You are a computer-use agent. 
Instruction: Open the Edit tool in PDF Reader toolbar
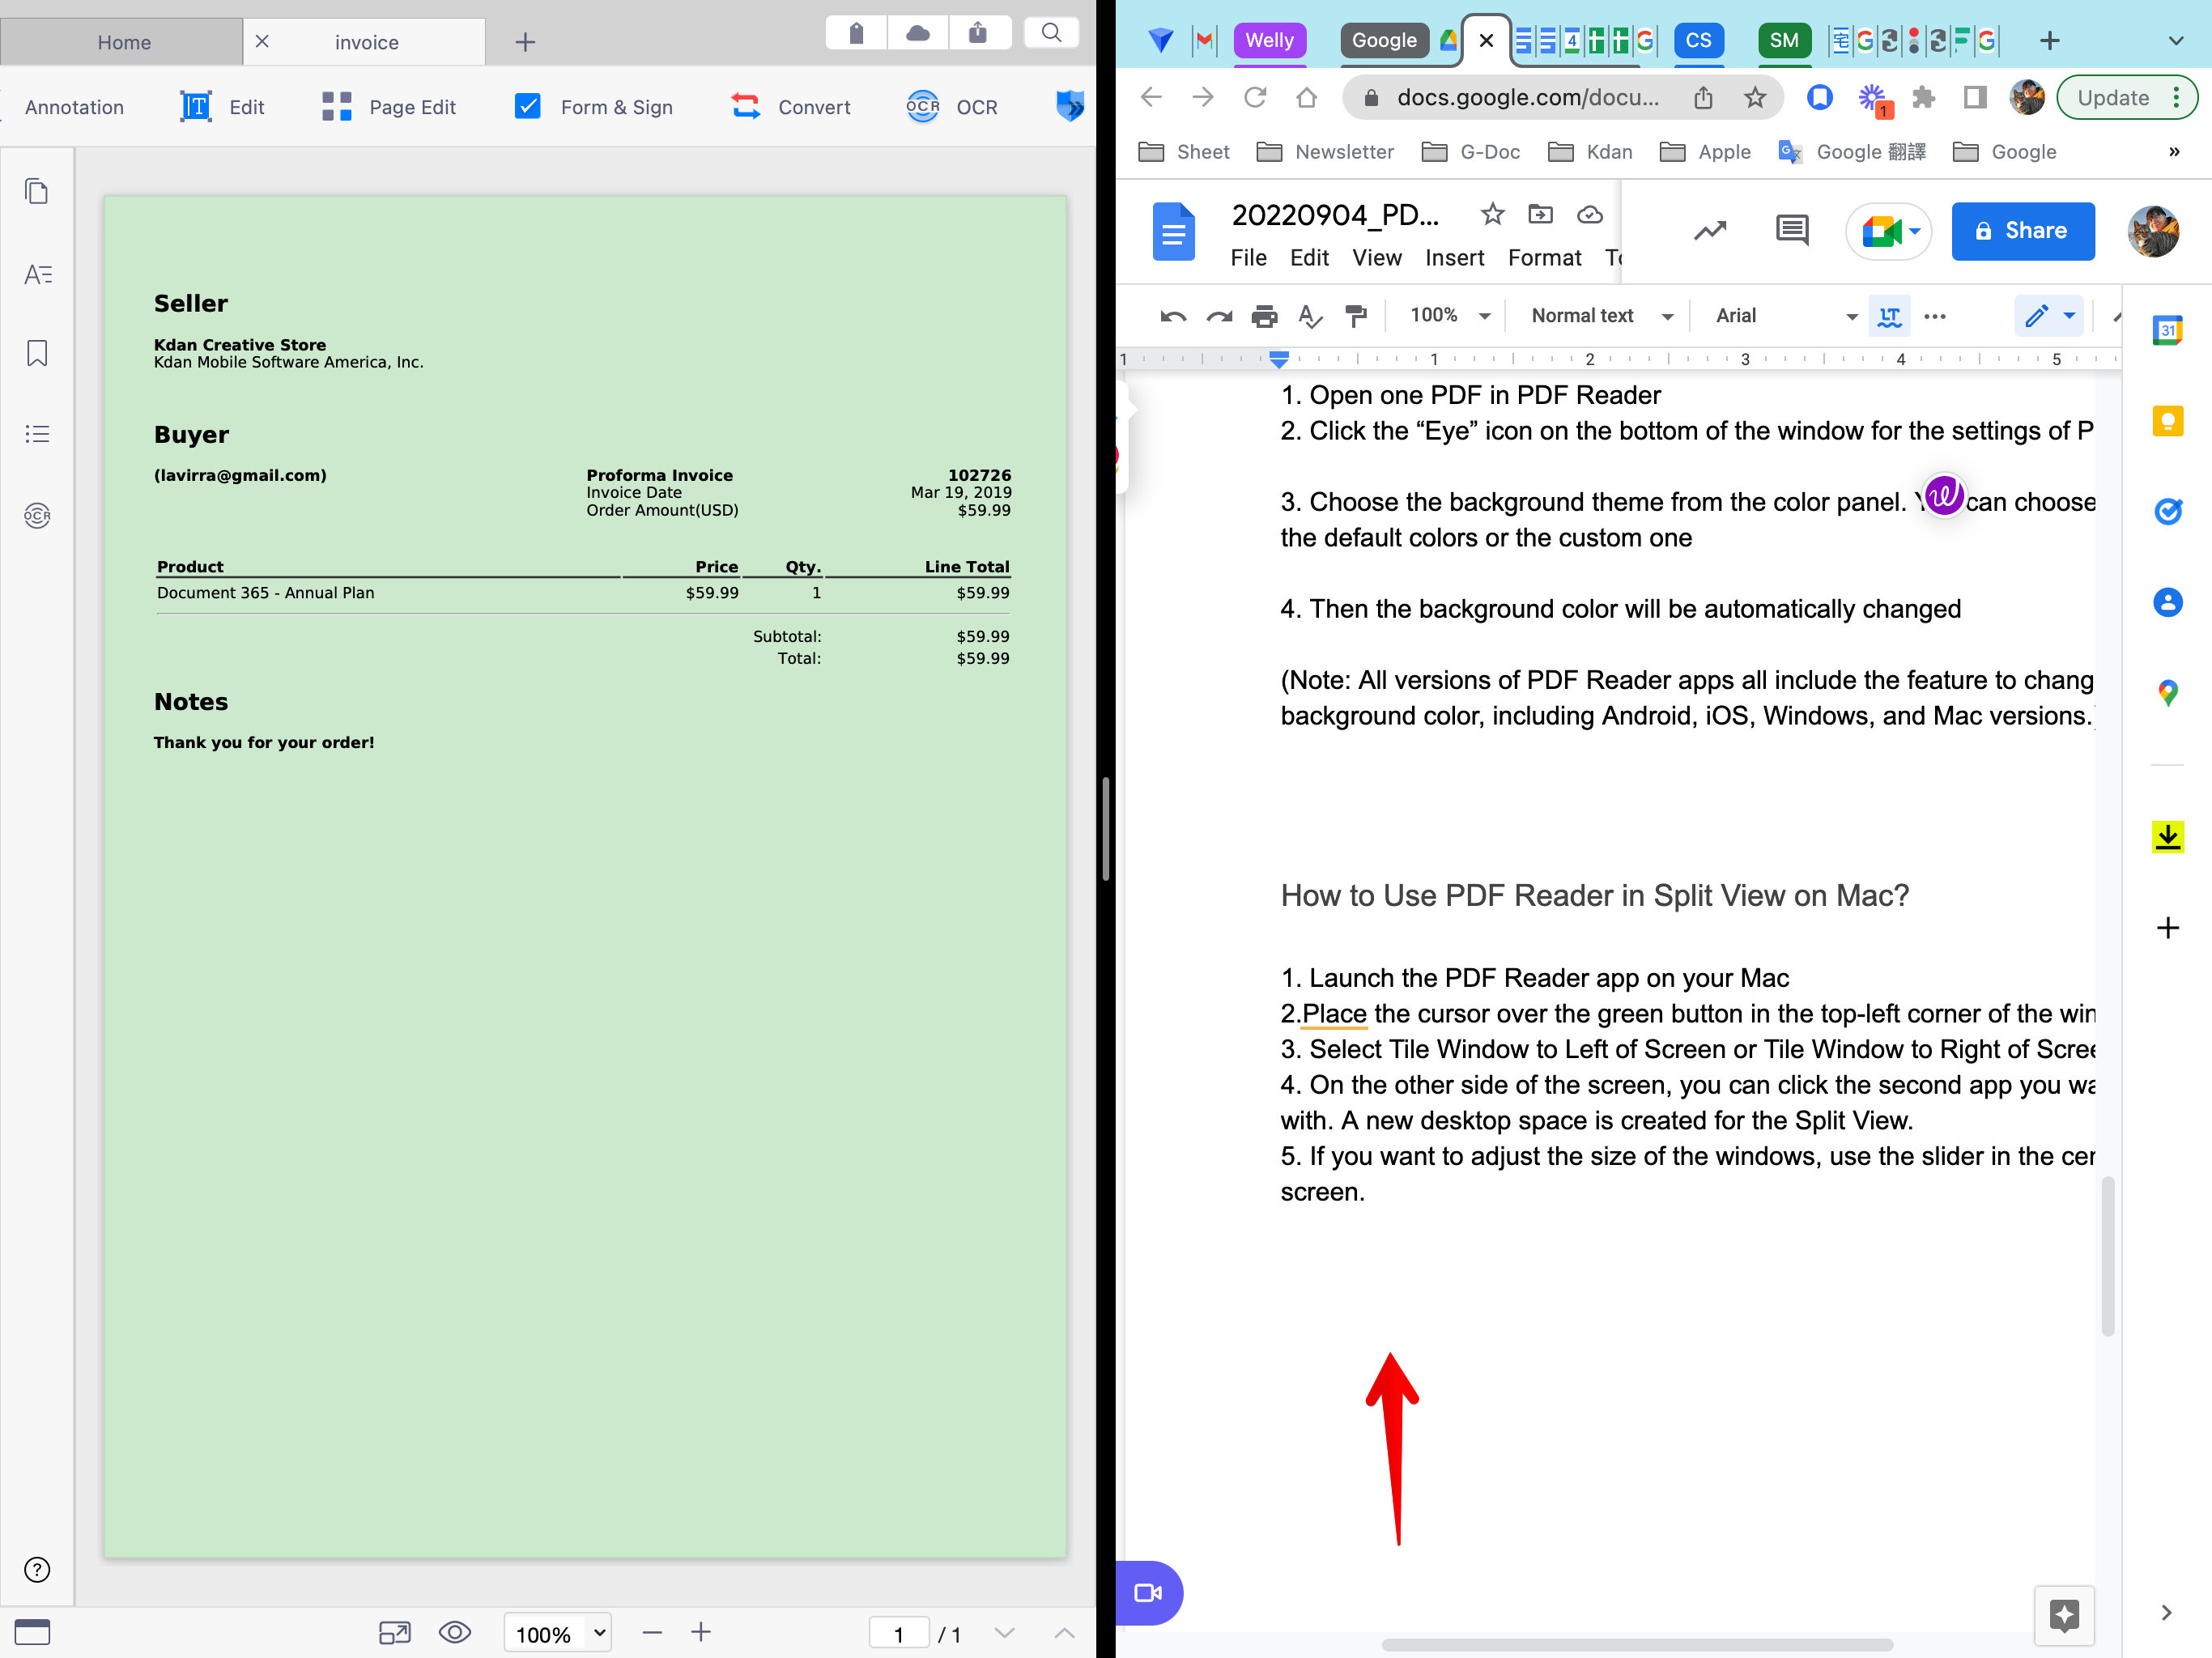pos(222,107)
